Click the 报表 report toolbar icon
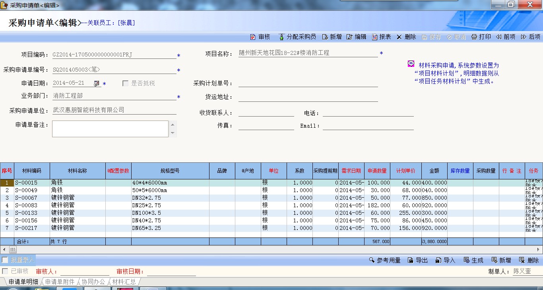Viewport: 543px width, 290px height. pyautogui.click(x=375, y=37)
